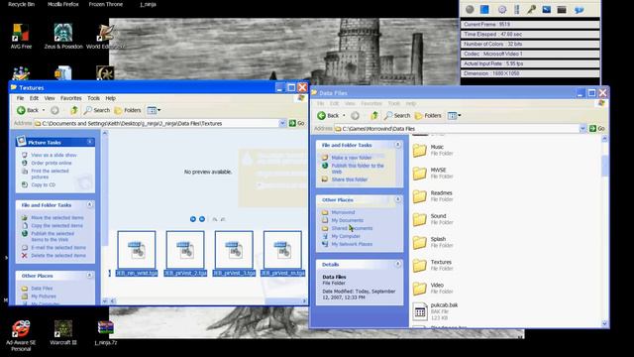Collapse the Picture Tasks panel

pos(89,142)
